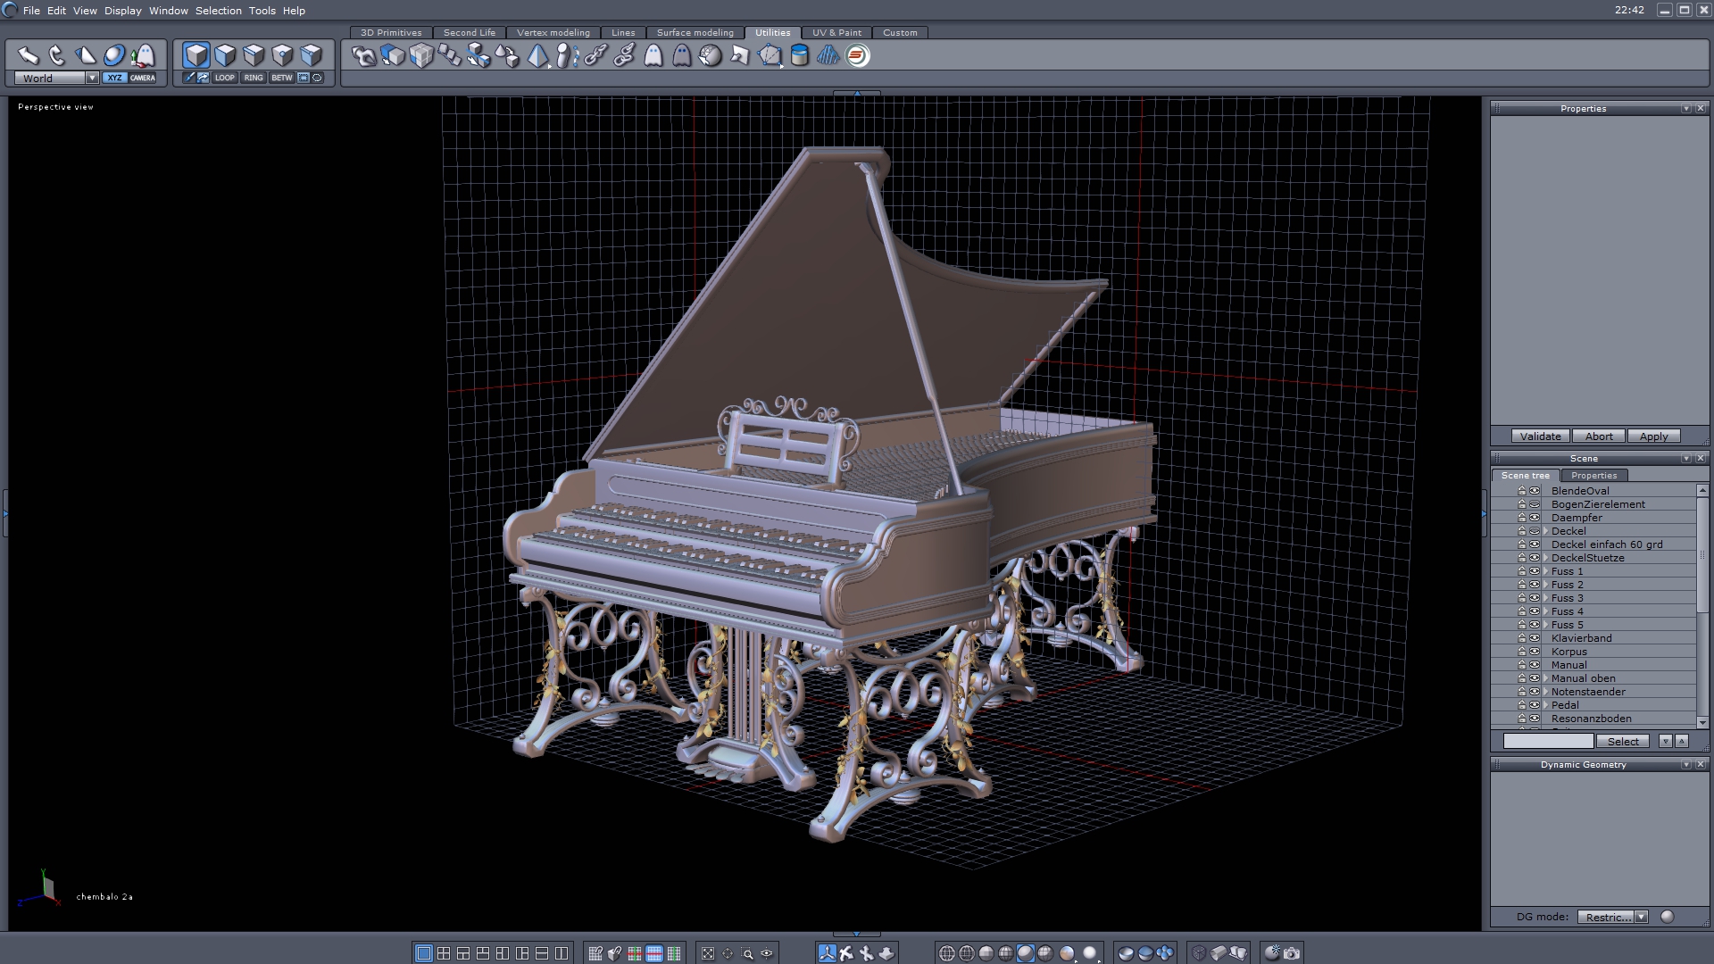This screenshot has height=964, width=1714.
Task: Toggle XYZ axis mode
Action: click(114, 78)
